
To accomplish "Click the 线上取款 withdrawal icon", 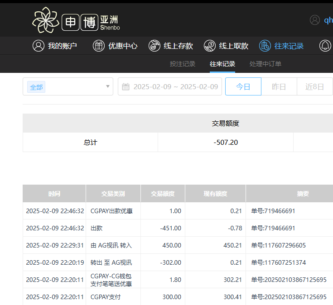I will click(x=210, y=46).
